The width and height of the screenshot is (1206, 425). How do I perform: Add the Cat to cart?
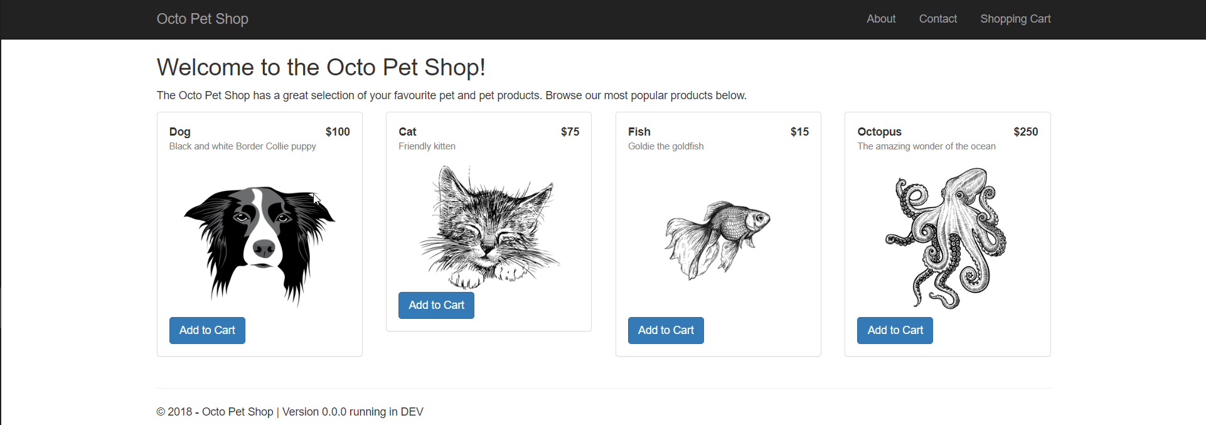(436, 305)
